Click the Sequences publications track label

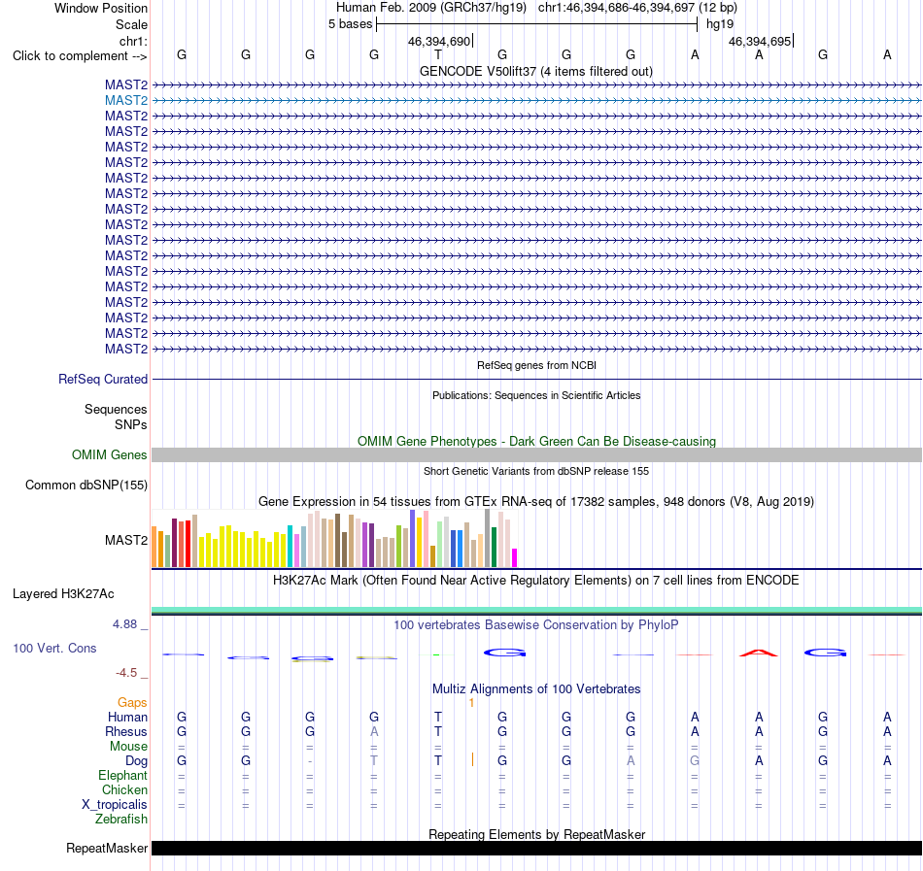tap(116, 410)
